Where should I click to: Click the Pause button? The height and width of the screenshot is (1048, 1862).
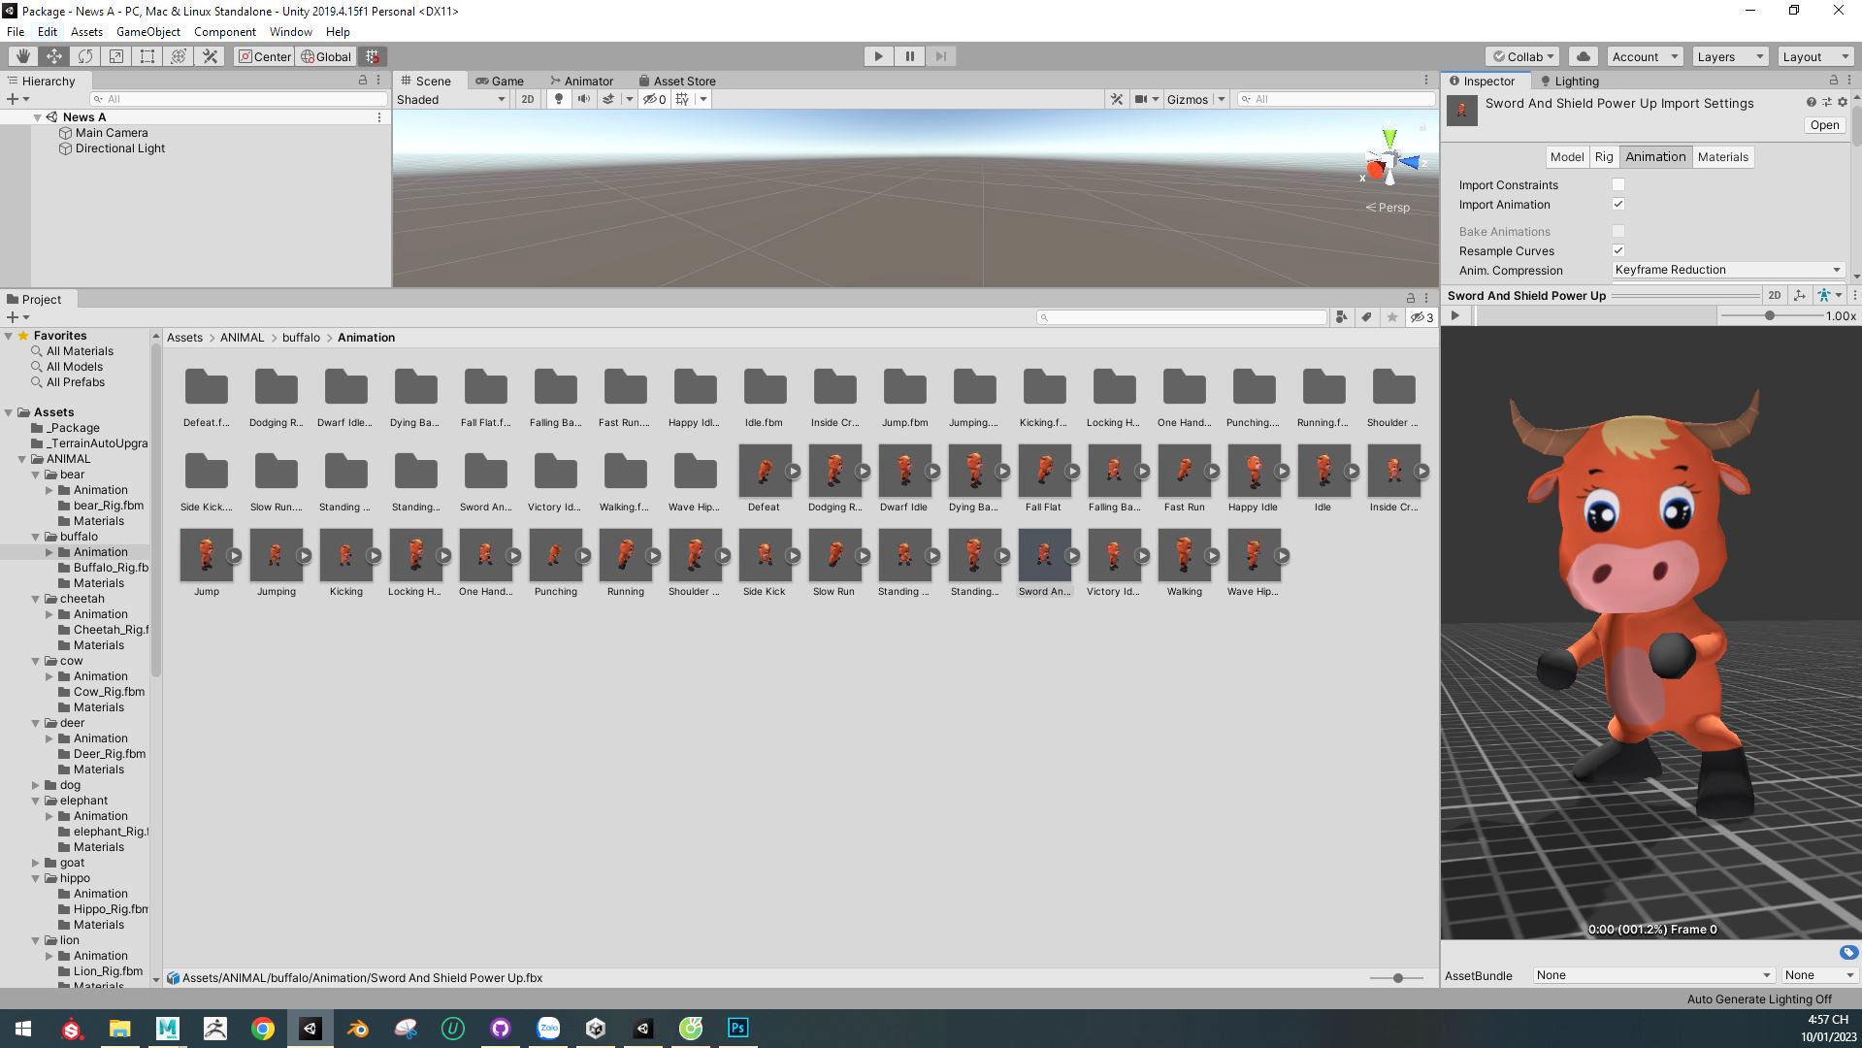pos(909,56)
